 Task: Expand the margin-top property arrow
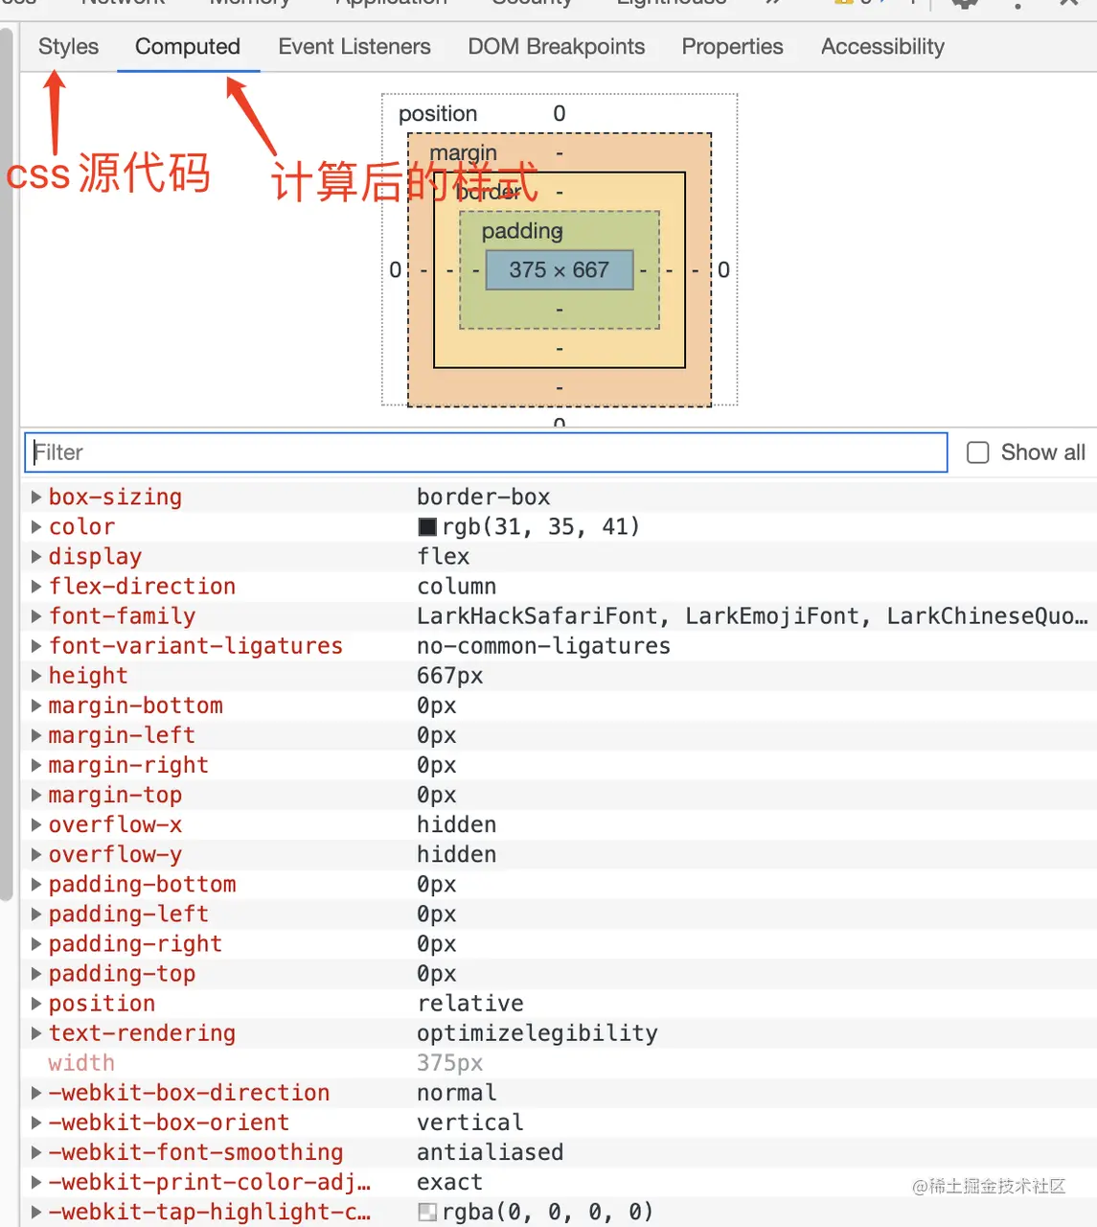[x=36, y=795]
